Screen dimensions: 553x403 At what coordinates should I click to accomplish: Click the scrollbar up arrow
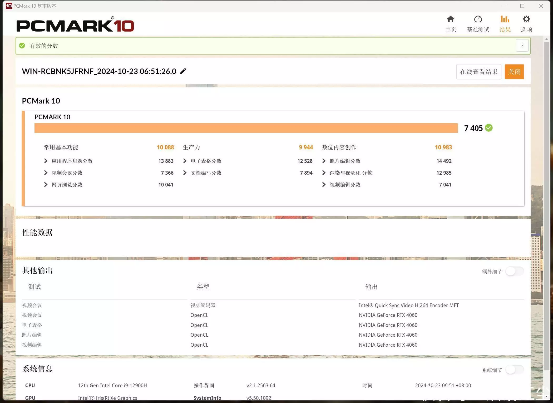[x=547, y=39]
